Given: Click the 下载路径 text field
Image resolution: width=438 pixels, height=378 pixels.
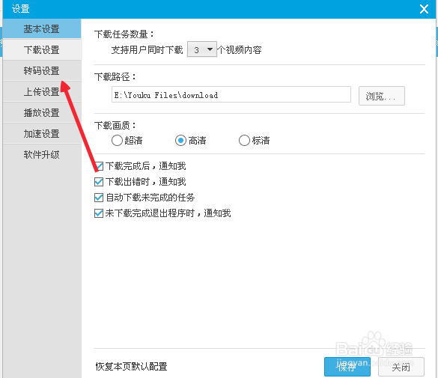Looking at the screenshot, I should pyautogui.click(x=231, y=95).
